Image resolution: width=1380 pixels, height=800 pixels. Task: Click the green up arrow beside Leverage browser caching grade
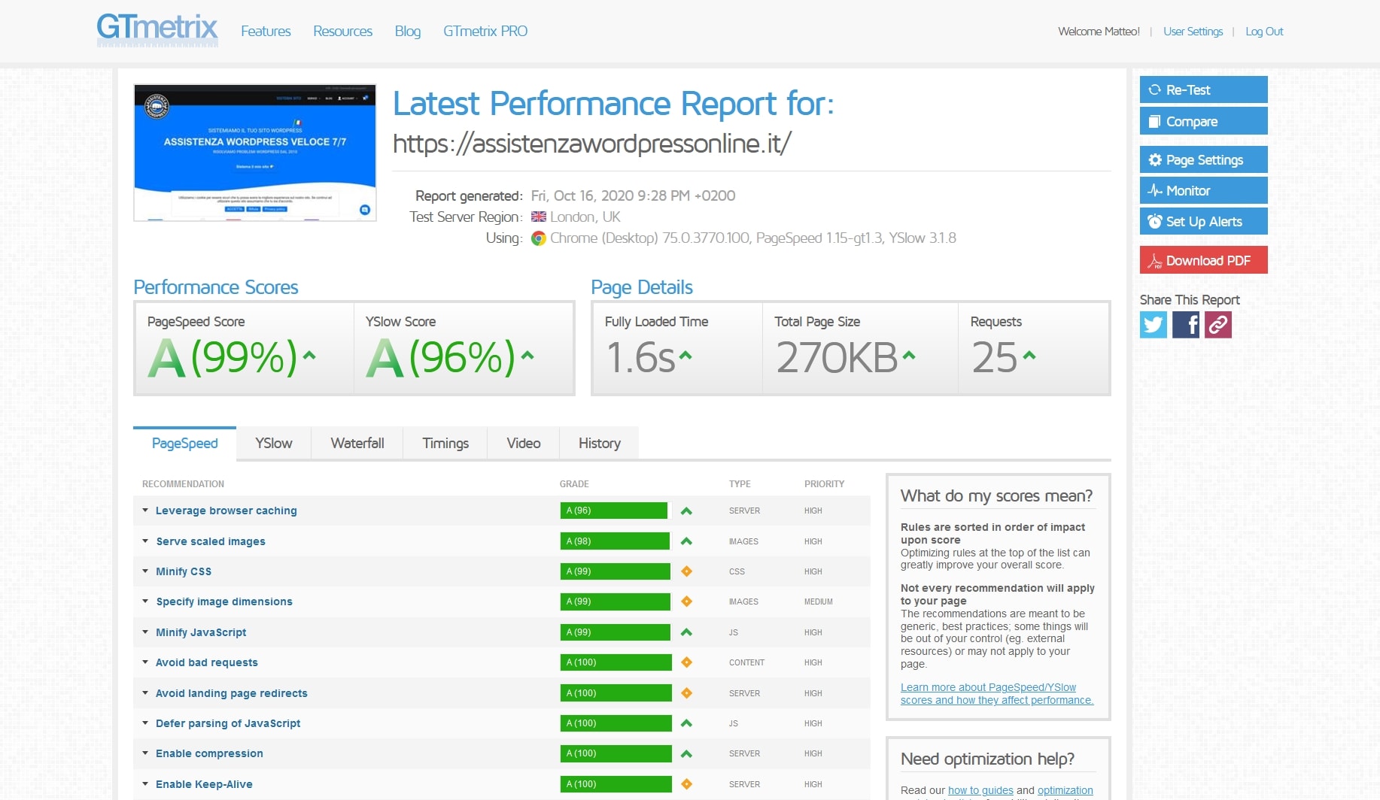[x=686, y=511]
